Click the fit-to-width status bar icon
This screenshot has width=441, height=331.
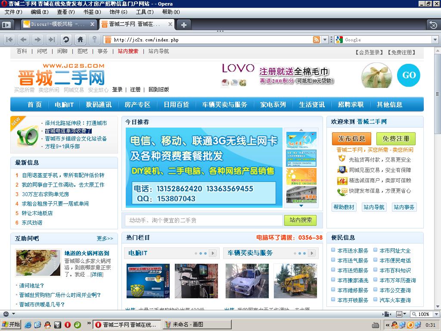(387, 314)
